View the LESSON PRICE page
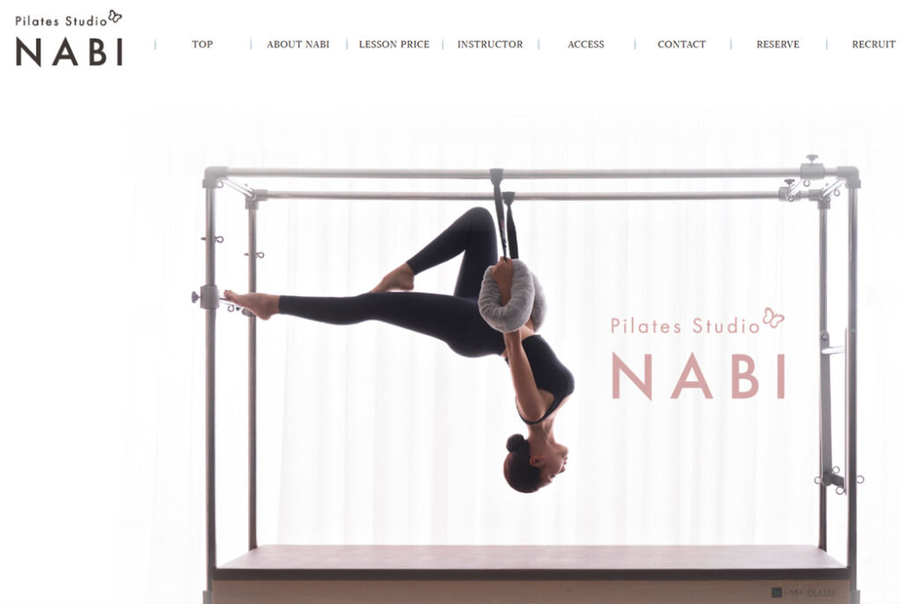The width and height of the screenshot is (901, 604). 394,44
